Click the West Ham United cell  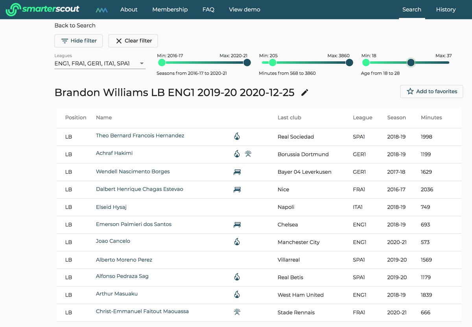click(x=301, y=295)
